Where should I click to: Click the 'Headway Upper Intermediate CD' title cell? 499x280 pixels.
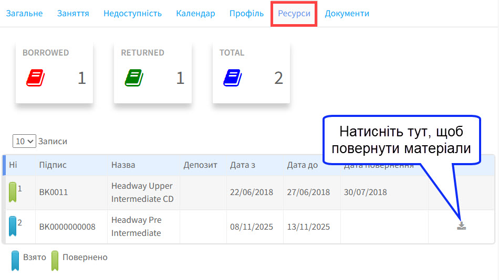click(142, 192)
